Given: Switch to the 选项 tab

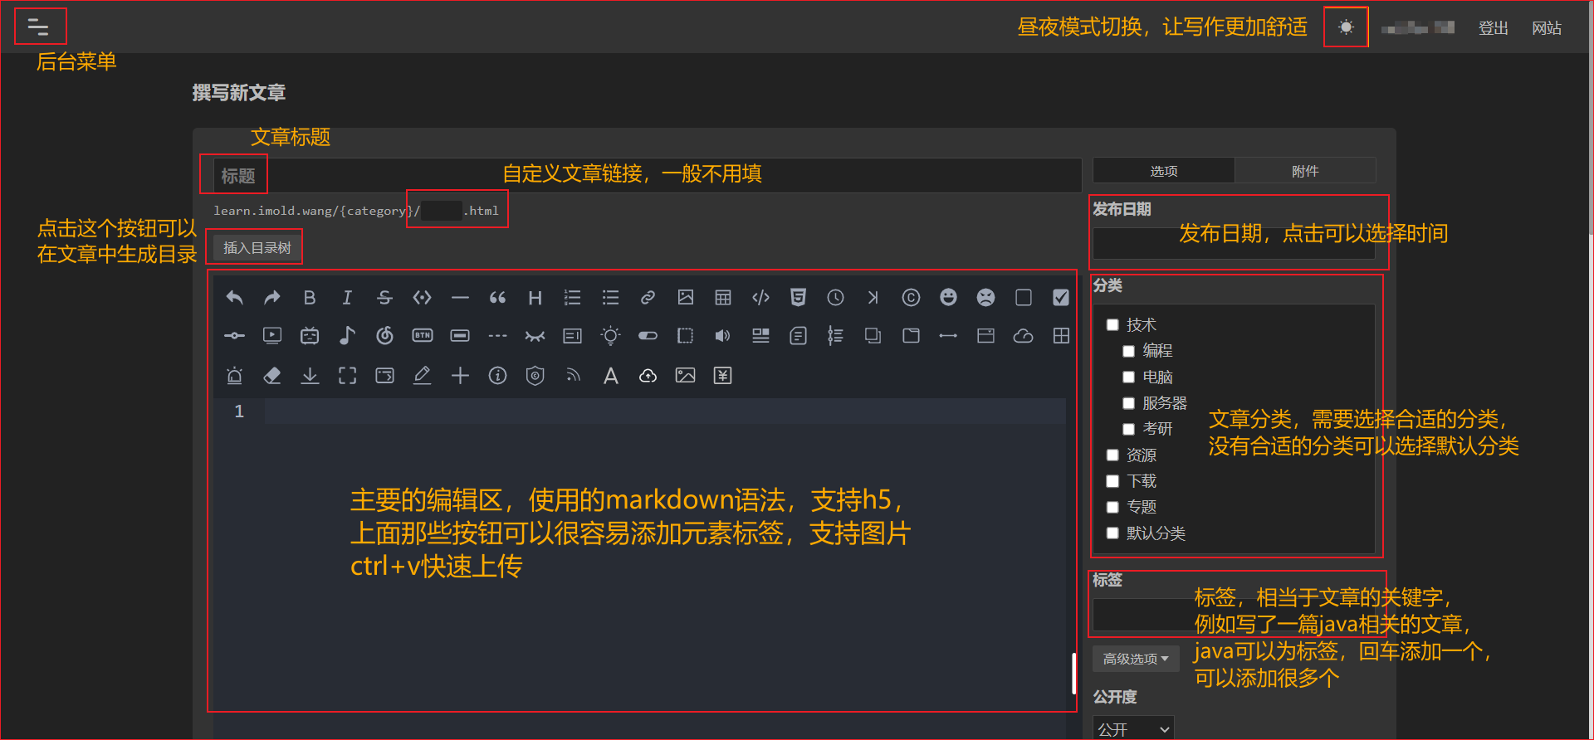Looking at the screenshot, I should [1163, 171].
